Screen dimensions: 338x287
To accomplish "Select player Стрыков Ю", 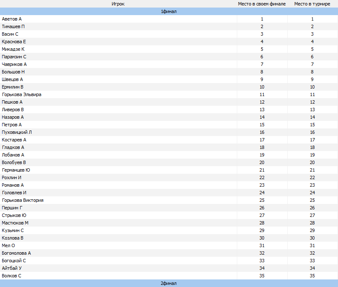I will [14, 215].
